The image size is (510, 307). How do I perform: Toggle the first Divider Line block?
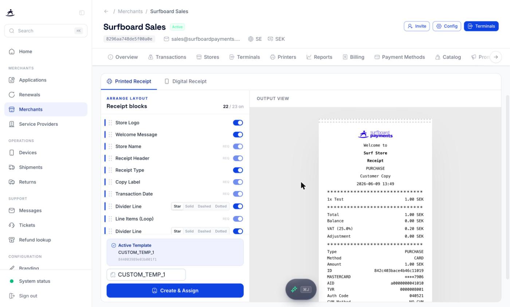pyautogui.click(x=238, y=206)
